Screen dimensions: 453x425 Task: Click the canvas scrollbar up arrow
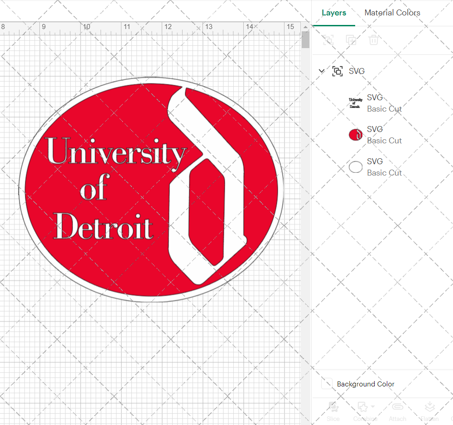[305, 27]
